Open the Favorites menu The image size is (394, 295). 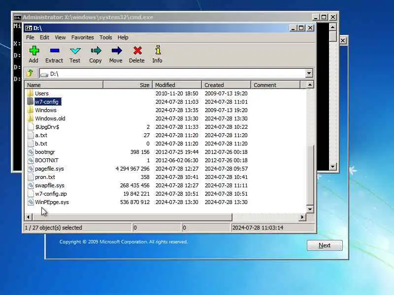click(82, 37)
